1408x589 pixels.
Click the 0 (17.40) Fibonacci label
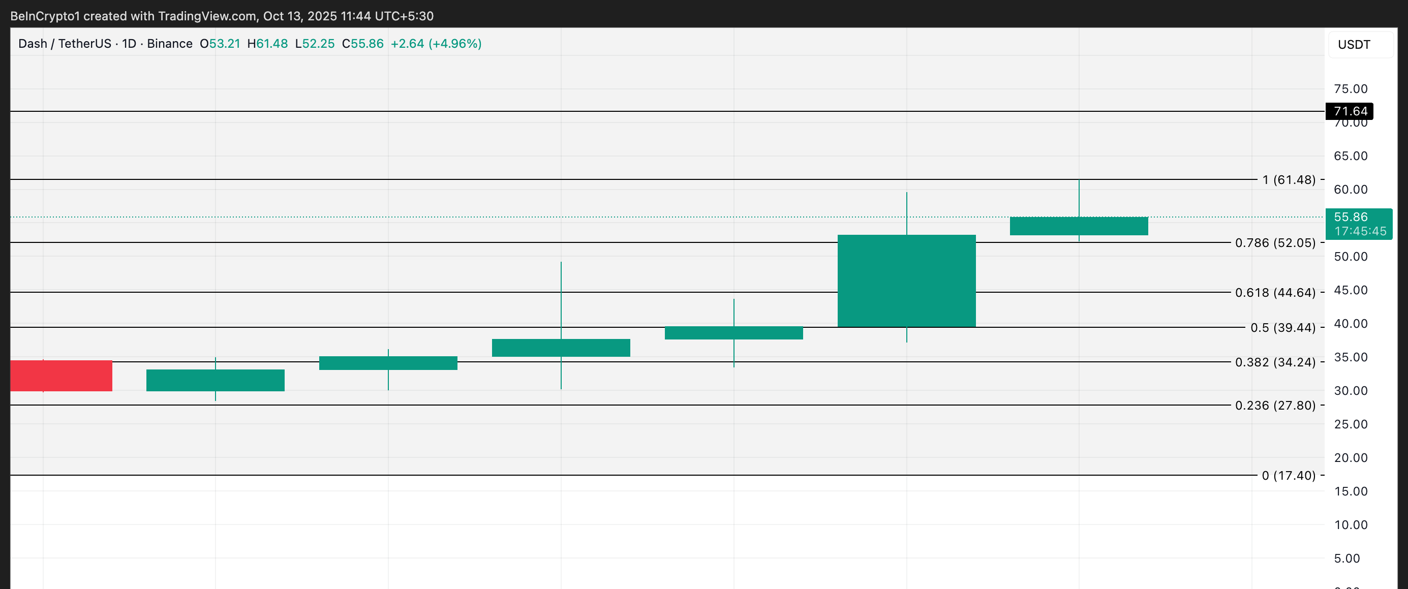point(1289,475)
